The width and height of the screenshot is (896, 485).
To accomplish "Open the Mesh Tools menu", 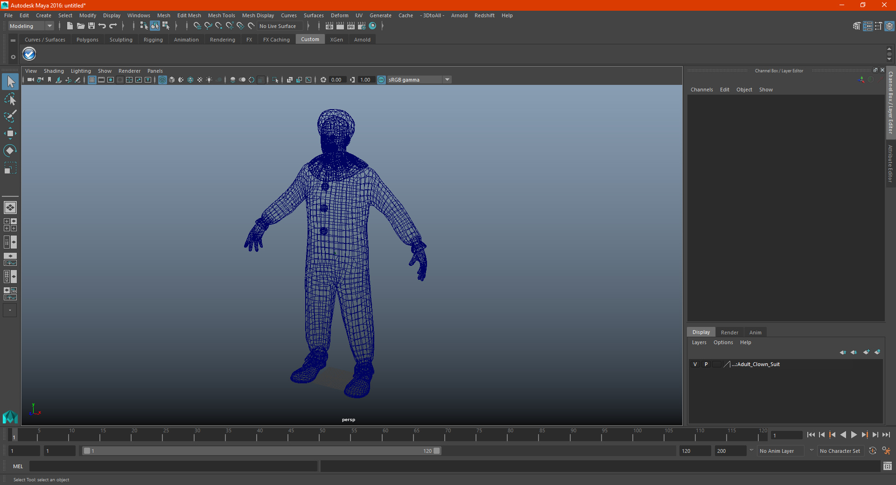I will [221, 15].
